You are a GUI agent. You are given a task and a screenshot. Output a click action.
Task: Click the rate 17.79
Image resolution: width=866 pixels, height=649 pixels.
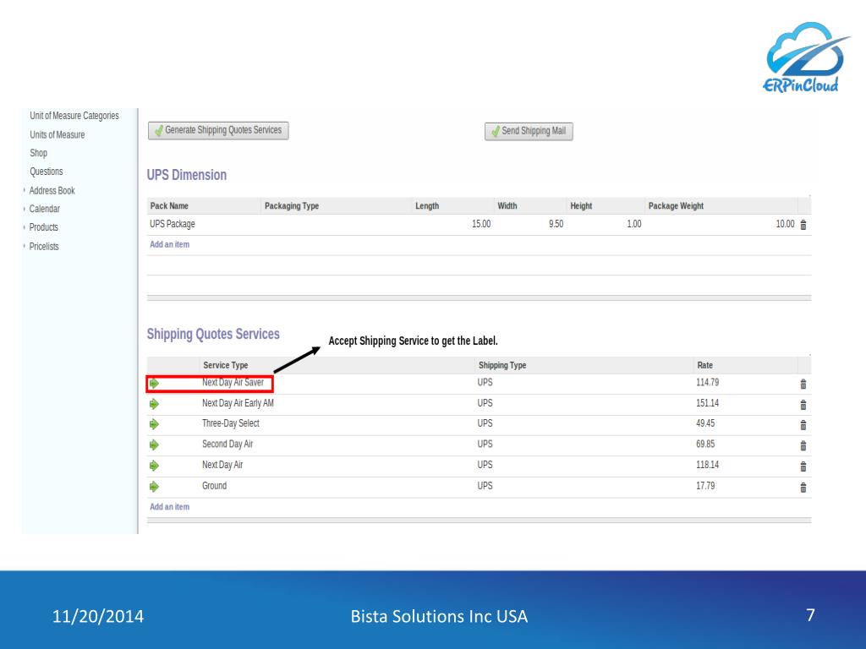tap(705, 486)
